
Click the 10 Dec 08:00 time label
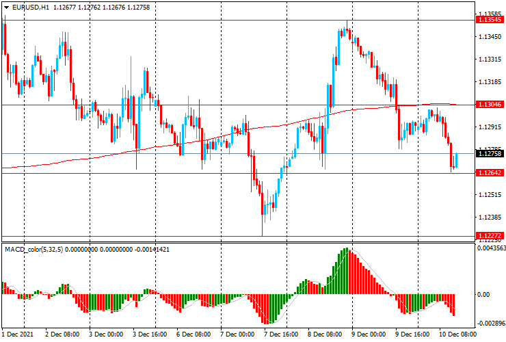pyautogui.click(x=456, y=335)
